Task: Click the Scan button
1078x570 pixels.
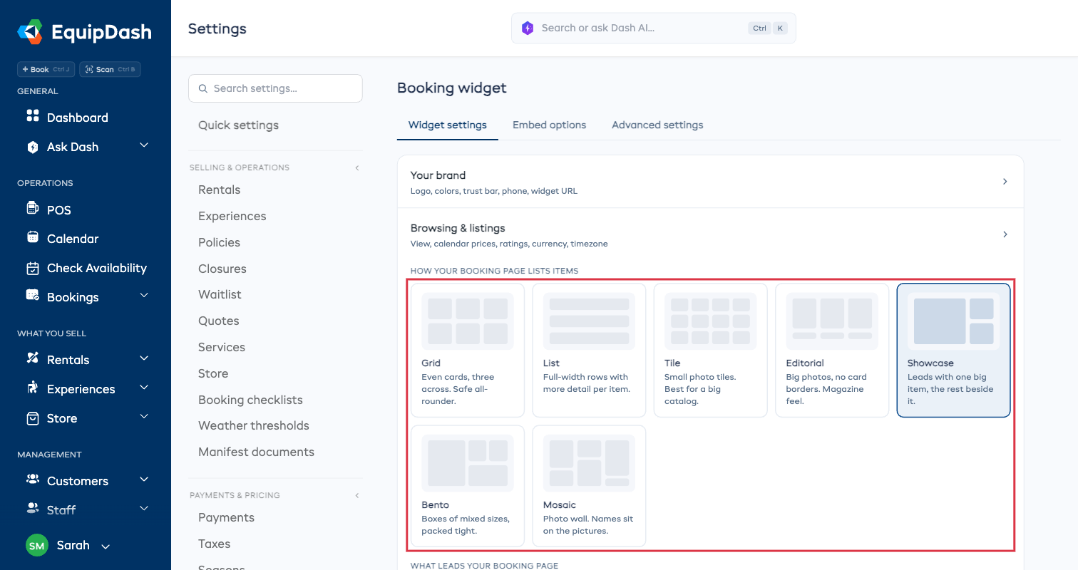Action: click(x=110, y=69)
